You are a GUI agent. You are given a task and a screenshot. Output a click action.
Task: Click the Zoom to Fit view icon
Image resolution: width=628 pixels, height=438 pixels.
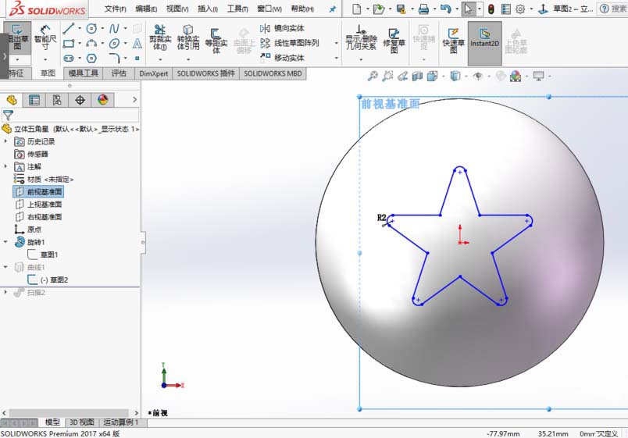(x=373, y=76)
